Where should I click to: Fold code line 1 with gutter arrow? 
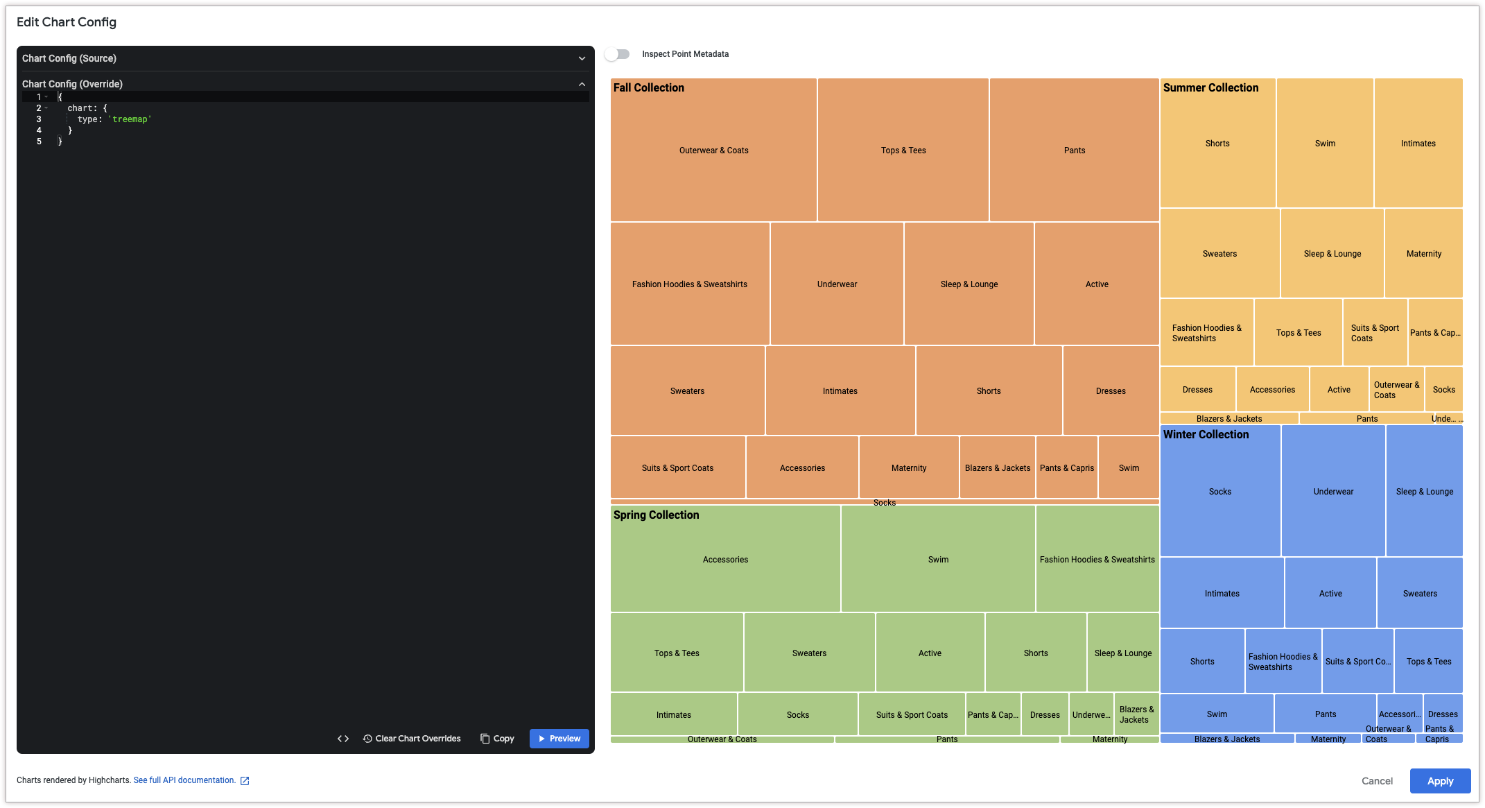coord(46,97)
